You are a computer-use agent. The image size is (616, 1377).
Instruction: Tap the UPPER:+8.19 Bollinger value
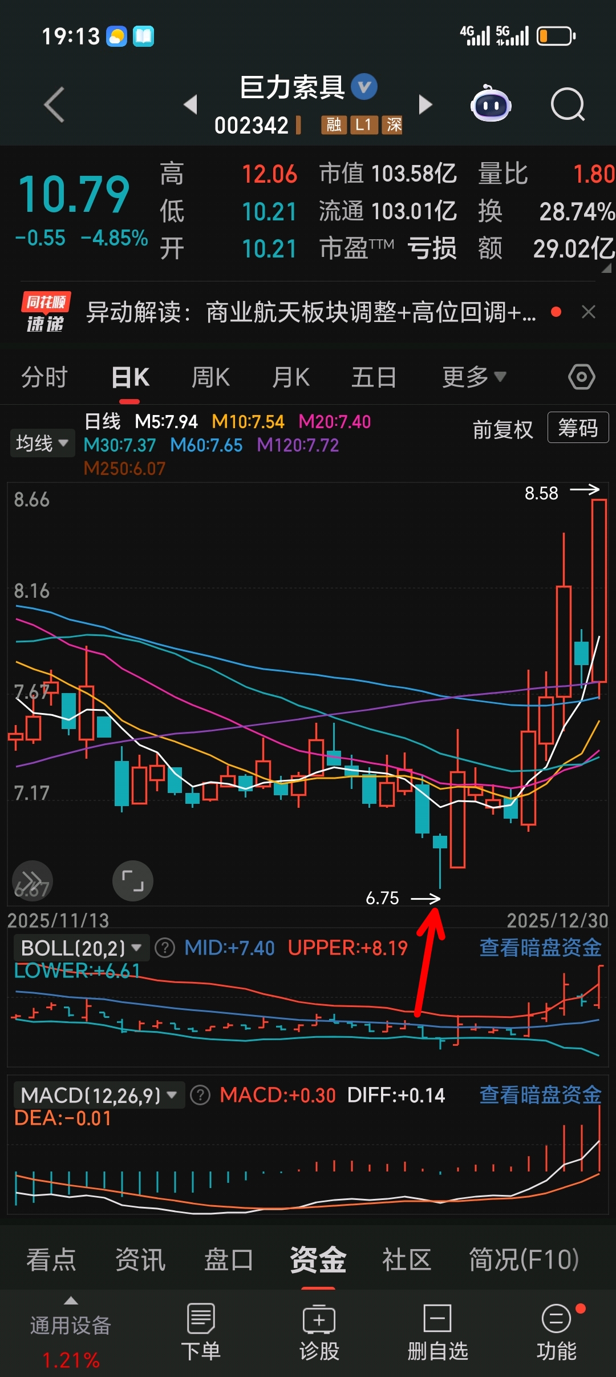tap(348, 948)
